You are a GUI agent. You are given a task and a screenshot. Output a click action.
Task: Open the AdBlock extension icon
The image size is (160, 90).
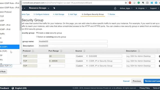[x=130, y=3]
